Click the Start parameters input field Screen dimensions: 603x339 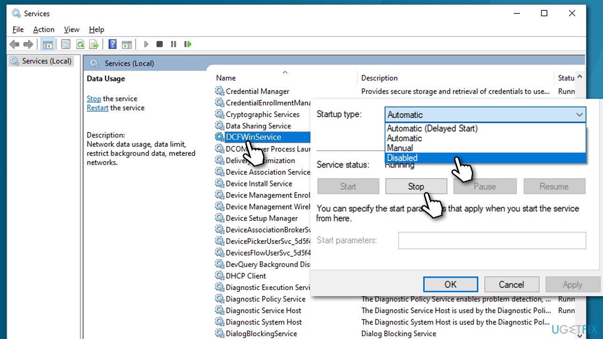click(x=492, y=241)
